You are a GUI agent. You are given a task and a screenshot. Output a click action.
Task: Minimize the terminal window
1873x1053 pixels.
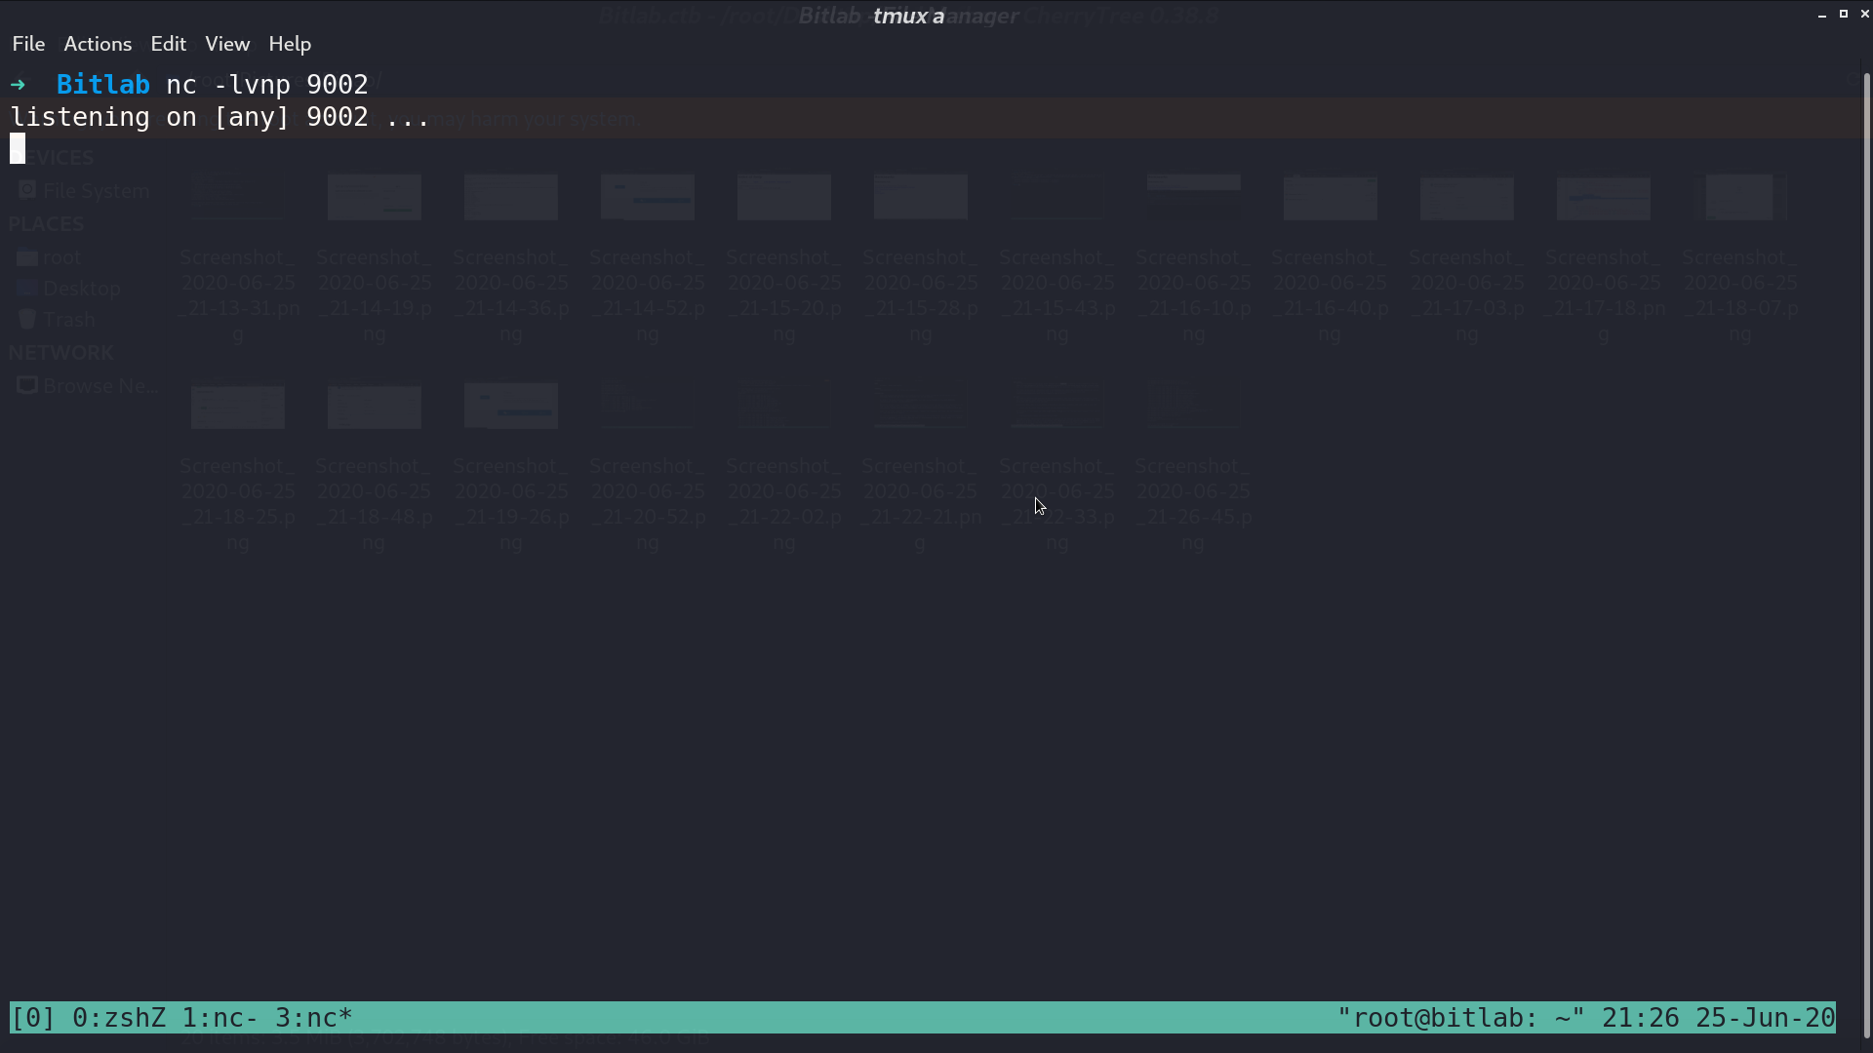[x=1822, y=15]
